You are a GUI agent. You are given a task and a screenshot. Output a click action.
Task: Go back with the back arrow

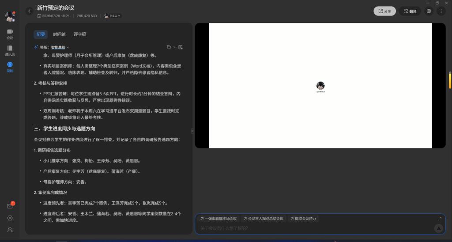[x=29, y=11]
